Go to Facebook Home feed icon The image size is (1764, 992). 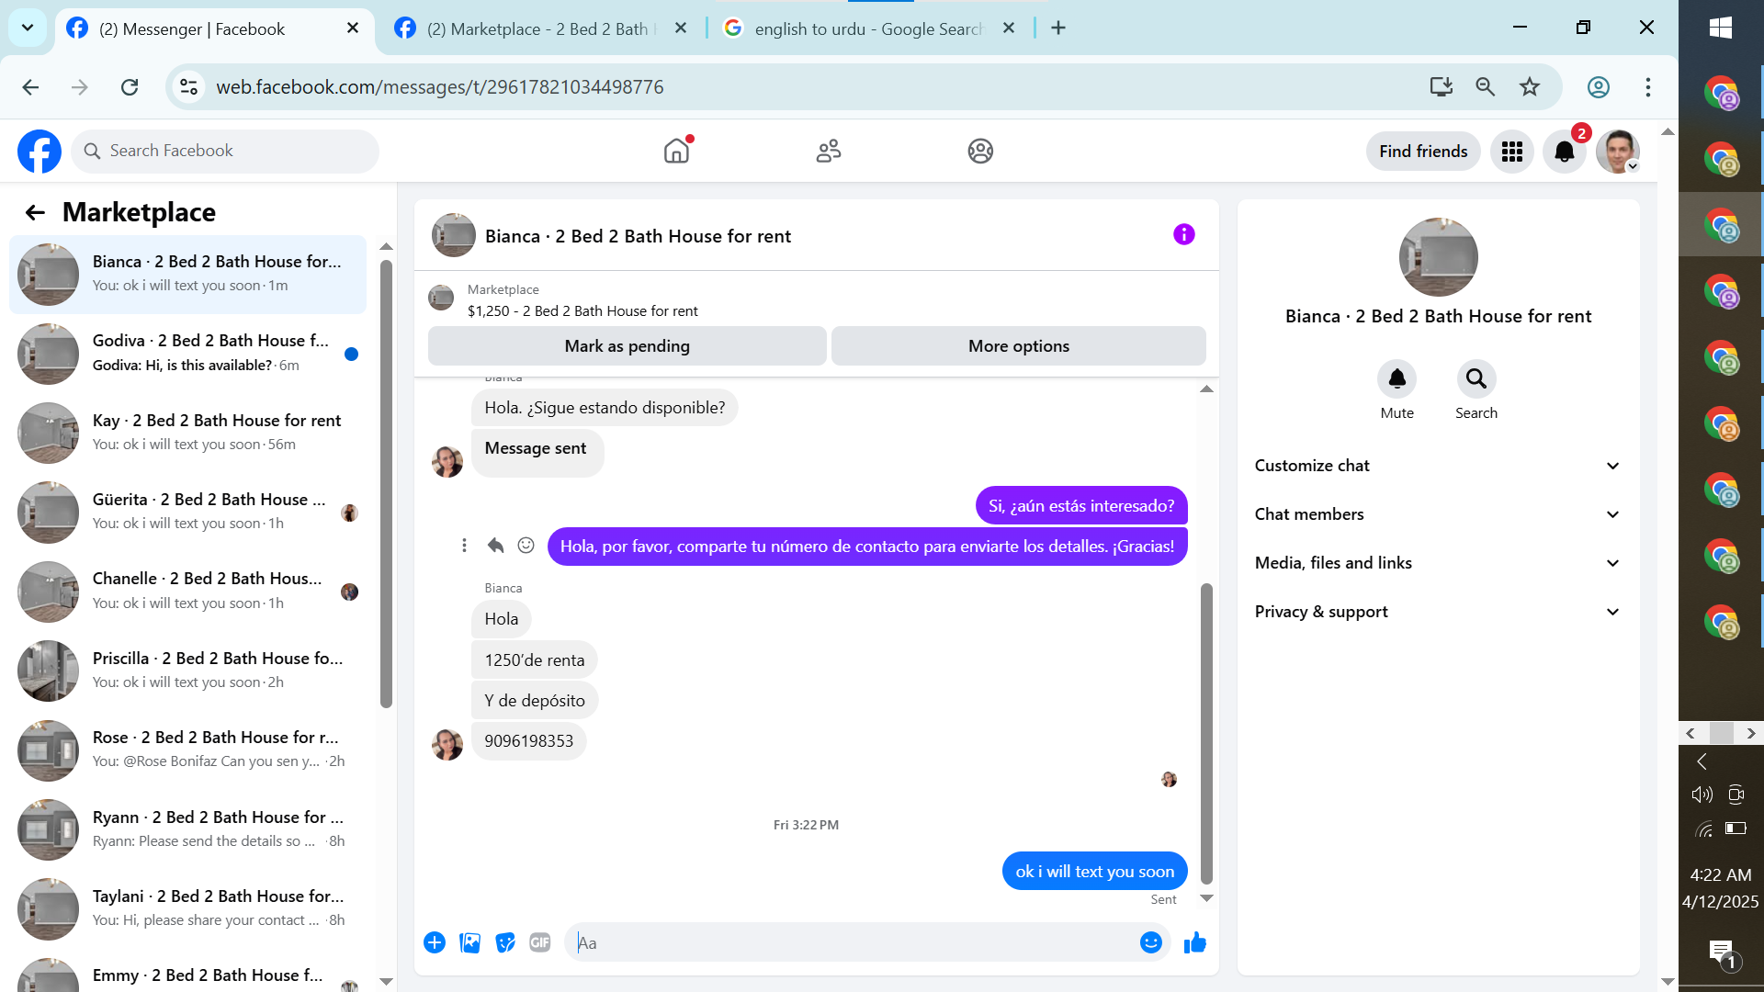(676, 151)
